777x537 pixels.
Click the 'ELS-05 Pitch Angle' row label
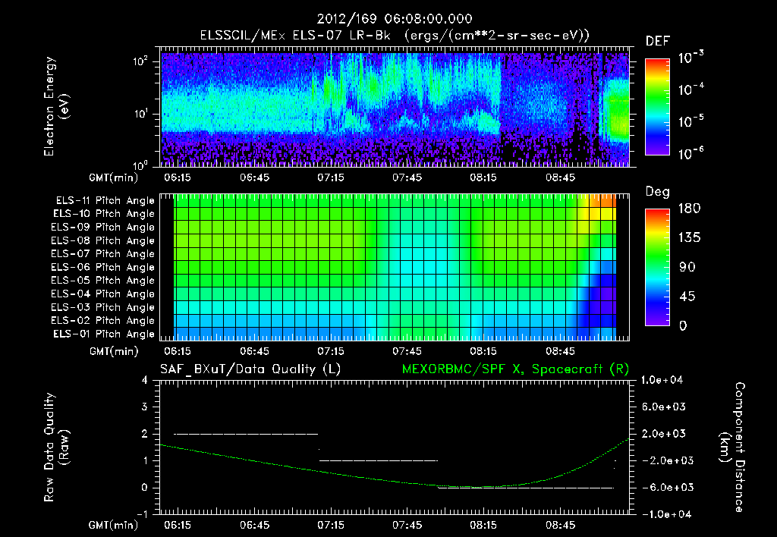(x=103, y=281)
